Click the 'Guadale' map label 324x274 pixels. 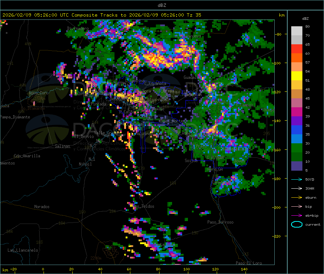click(191, 77)
